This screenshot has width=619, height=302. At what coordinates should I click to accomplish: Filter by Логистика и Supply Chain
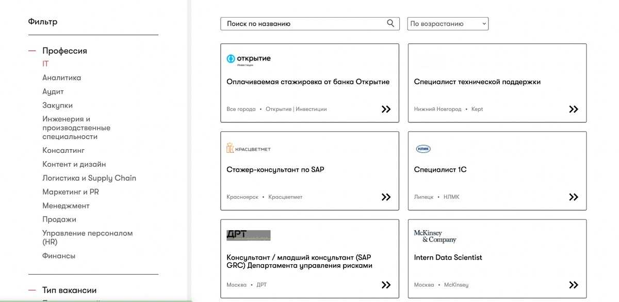(x=89, y=178)
